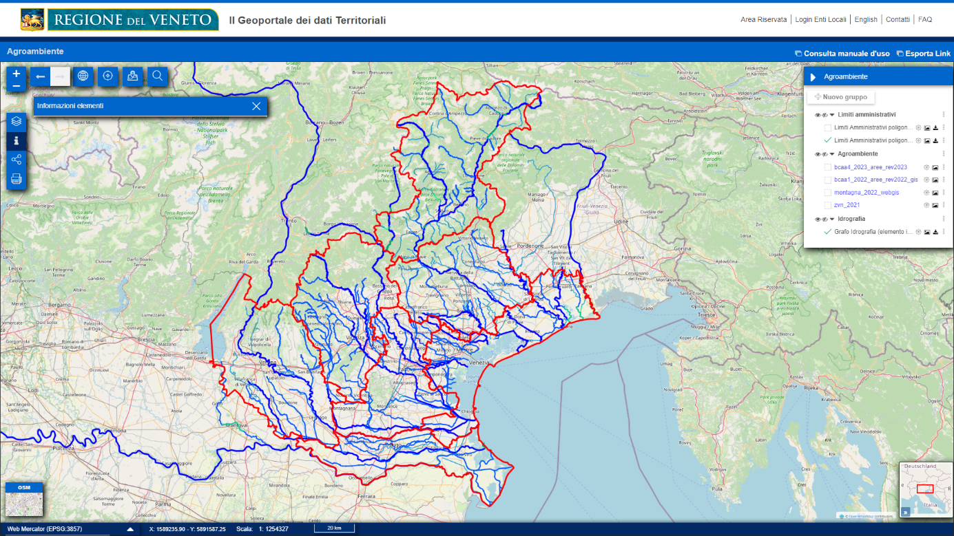Open the FAQ page in header

point(924,19)
